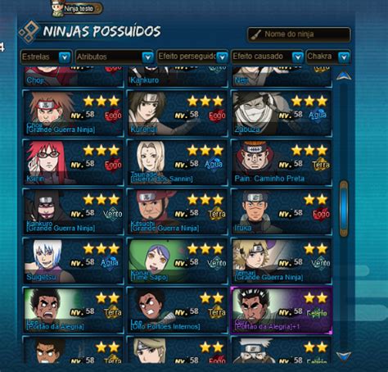Select the Iruka ninja card
This screenshot has height=372, width=388.
(x=282, y=211)
